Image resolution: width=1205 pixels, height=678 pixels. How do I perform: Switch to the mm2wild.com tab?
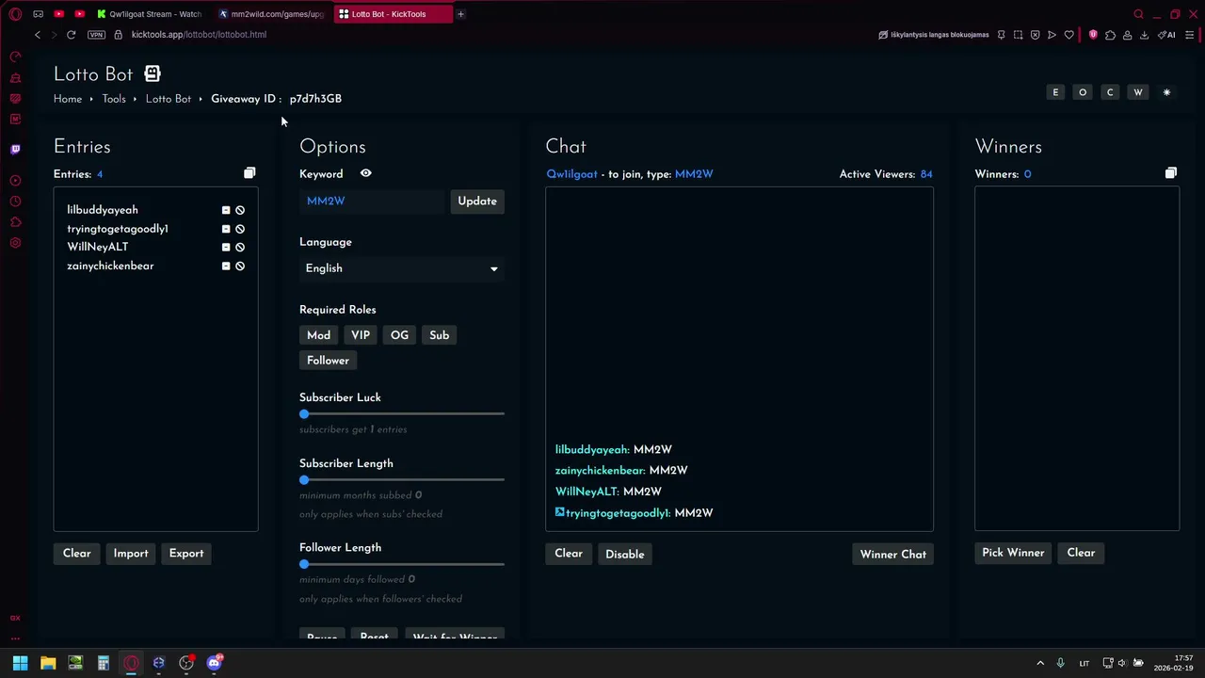coord(271,14)
